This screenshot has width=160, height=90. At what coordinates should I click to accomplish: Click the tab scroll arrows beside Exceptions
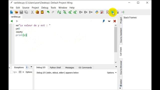[x=27, y=67]
